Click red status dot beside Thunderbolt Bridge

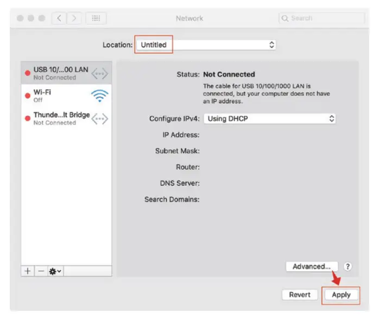tap(28, 118)
